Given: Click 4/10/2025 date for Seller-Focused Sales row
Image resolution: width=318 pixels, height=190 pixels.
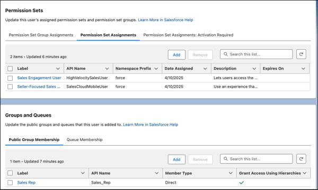Looking at the screenshot, I should (174, 87).
